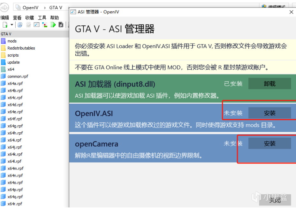Select the x64p.rpf file name
296x208 pixels.
pos(15,190)
